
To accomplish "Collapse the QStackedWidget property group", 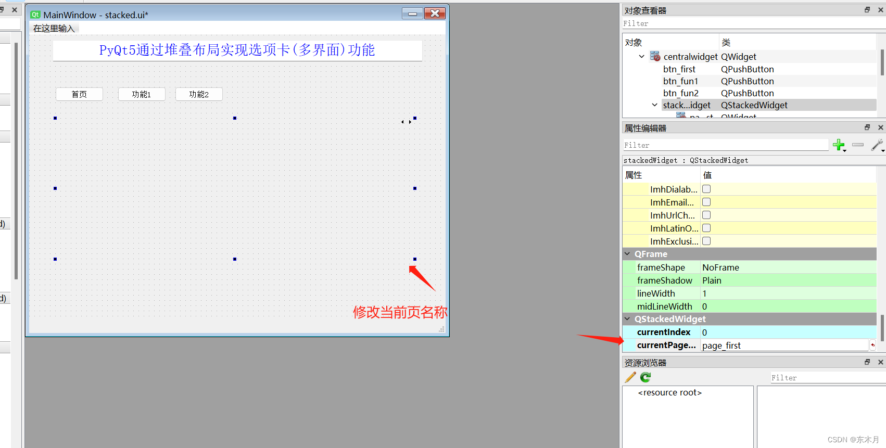I will [628, 319].
